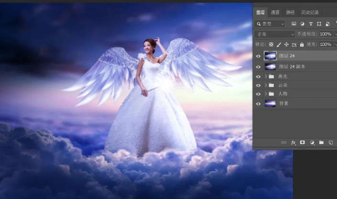Lock all padlock icon
Viewport: 337px width, 199px height.
(302, 44)
